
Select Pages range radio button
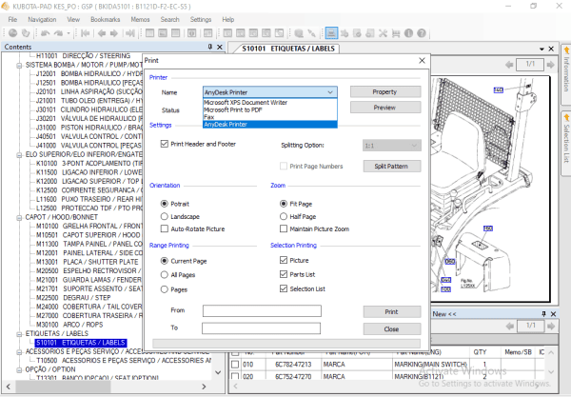165,289
